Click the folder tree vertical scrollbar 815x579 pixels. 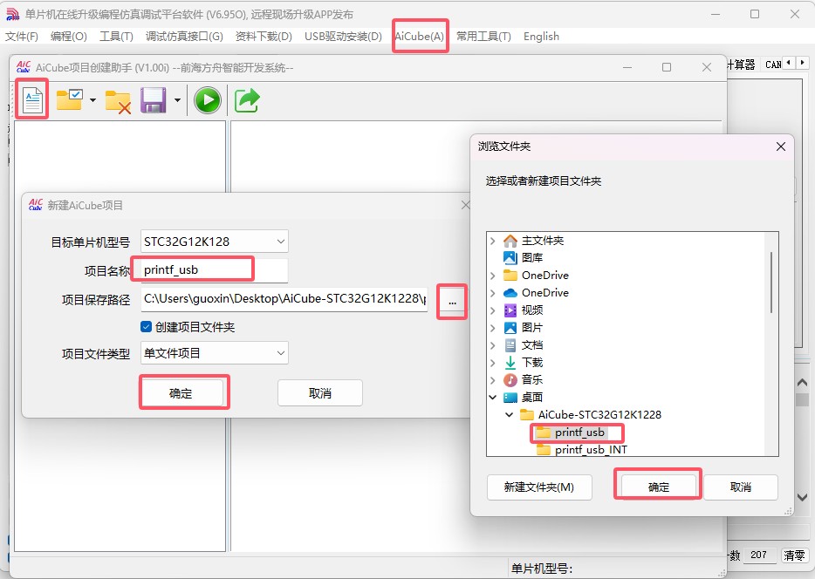(x=770, y=283)
